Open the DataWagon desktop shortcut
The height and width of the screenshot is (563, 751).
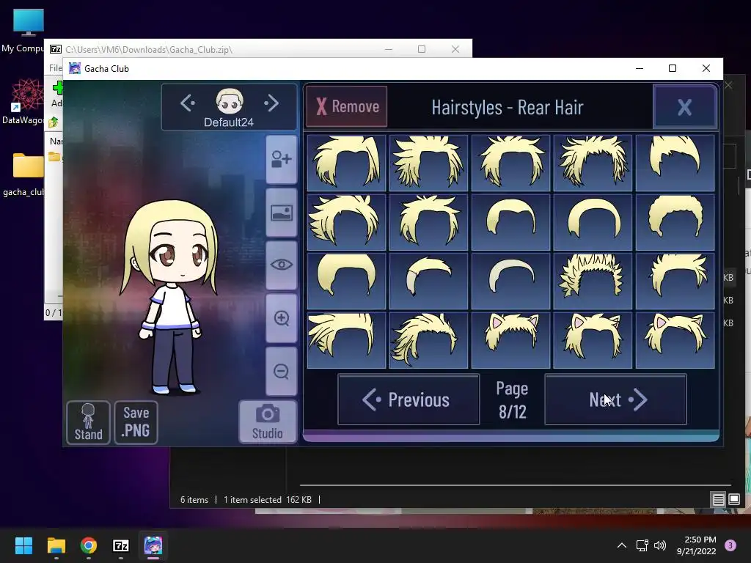click(x=26, y=101)
